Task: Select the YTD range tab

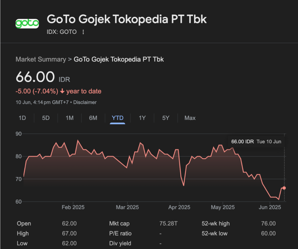Action: coord(118,118)
